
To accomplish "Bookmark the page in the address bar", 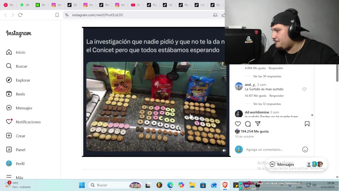I will click(57, 15).
